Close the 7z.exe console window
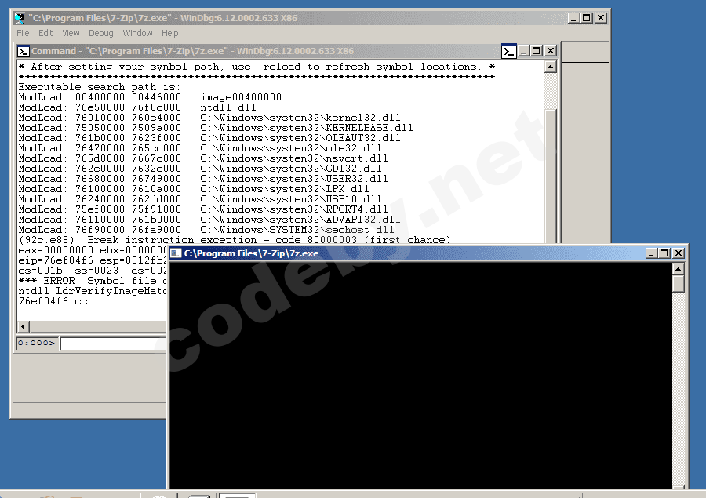 pyautogui.click(x=678, y=253)
